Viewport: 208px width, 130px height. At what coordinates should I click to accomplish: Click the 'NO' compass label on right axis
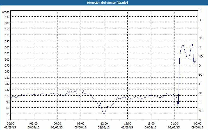pos(200,56)
